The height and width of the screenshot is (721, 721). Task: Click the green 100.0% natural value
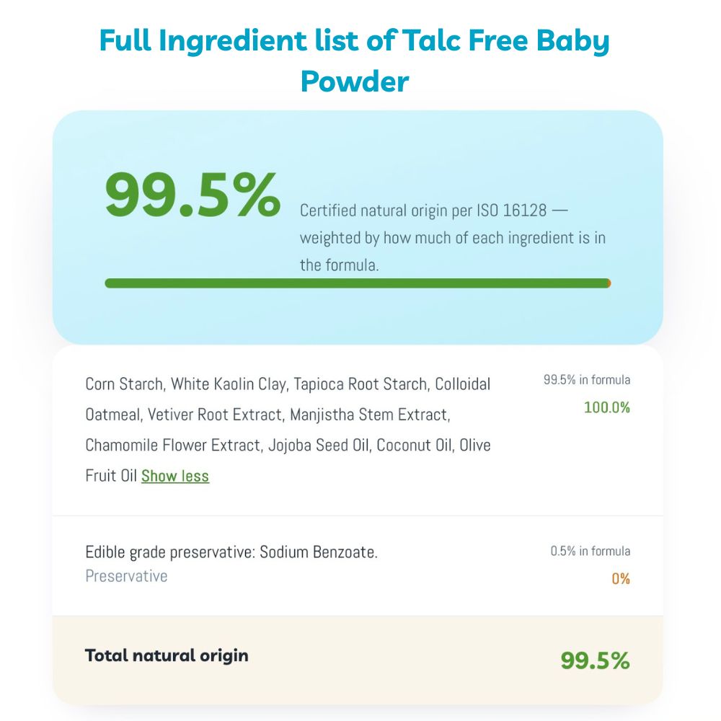(607, 407)
